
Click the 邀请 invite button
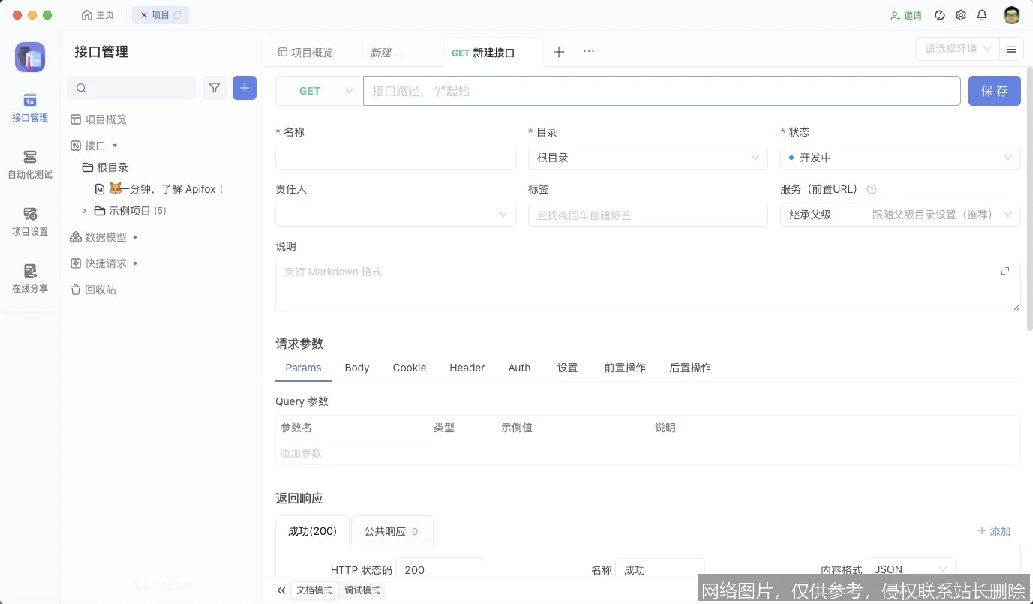click(x=906, y=15)
